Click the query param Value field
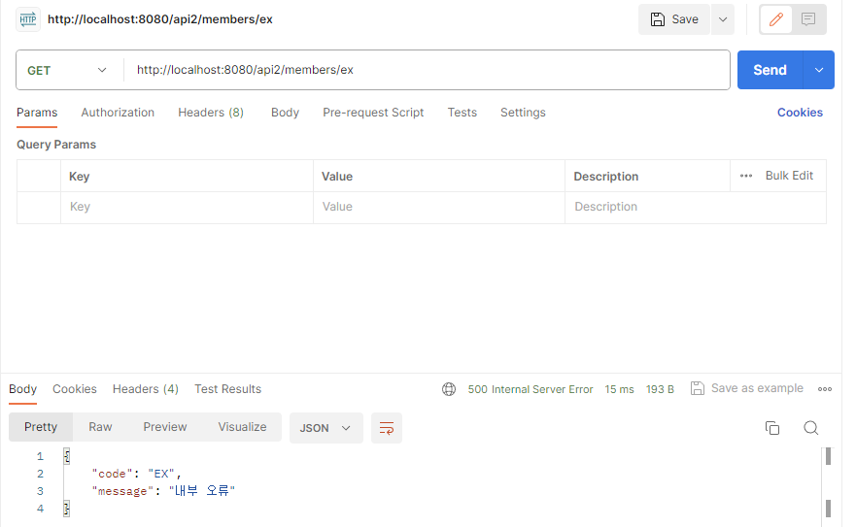Screen dimensions: 856x527 (439, 208)
